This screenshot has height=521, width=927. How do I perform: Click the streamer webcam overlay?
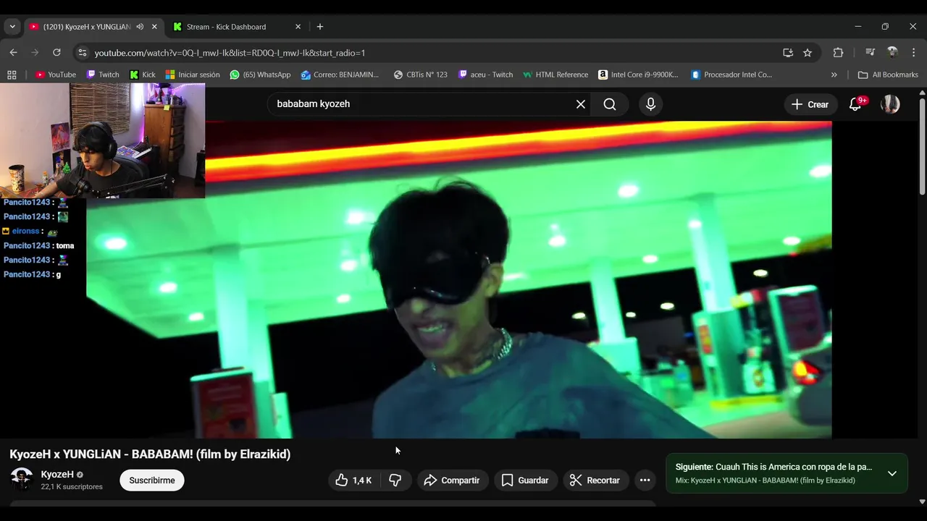pos(103,140)
